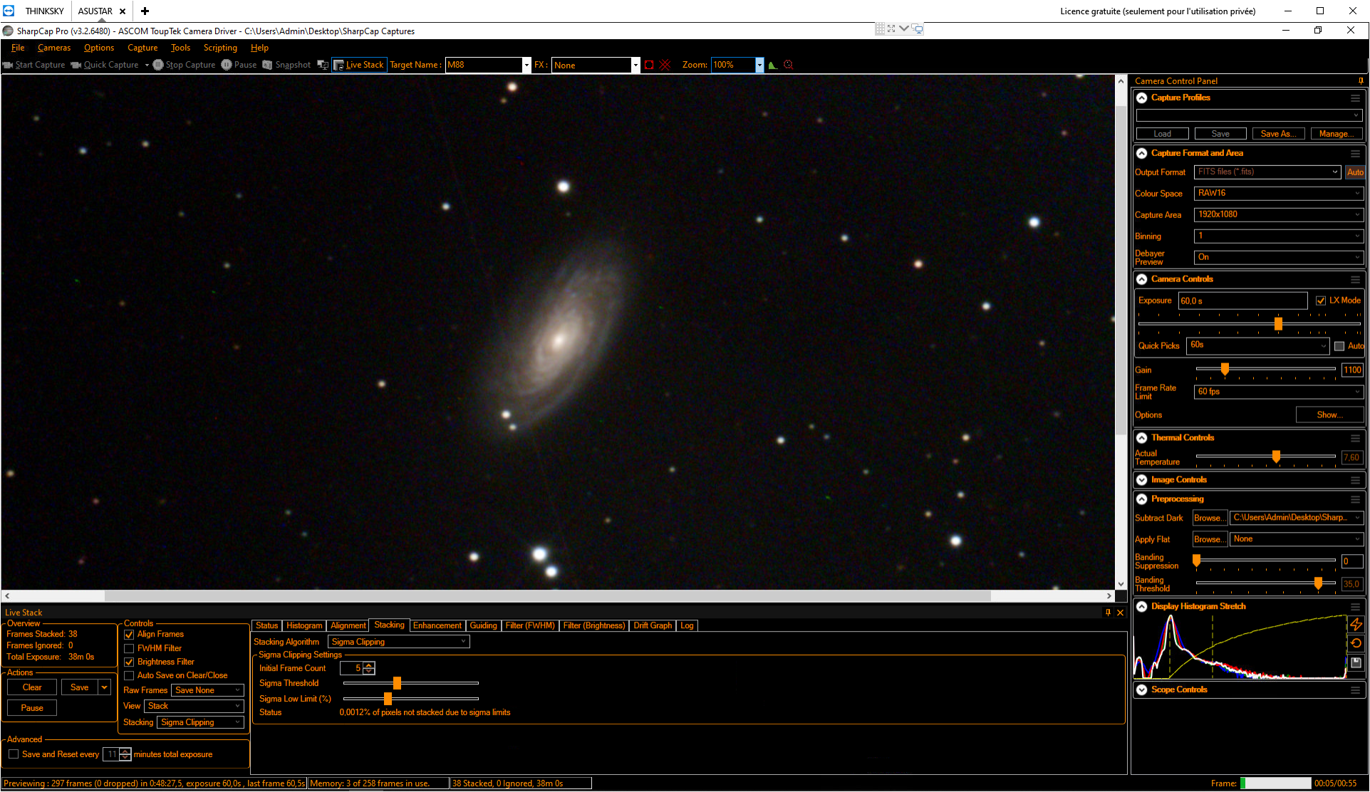
Task: Click the fullscreen arrows icon in the remote toolbar
Action: pos(891,28)
